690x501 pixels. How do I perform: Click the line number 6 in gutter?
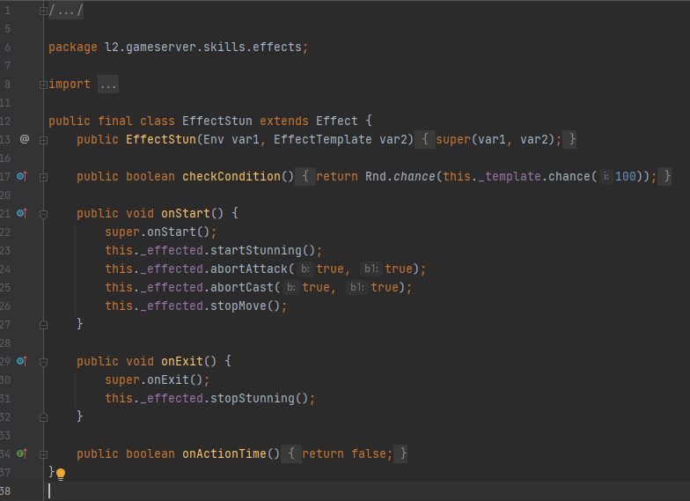7,48
